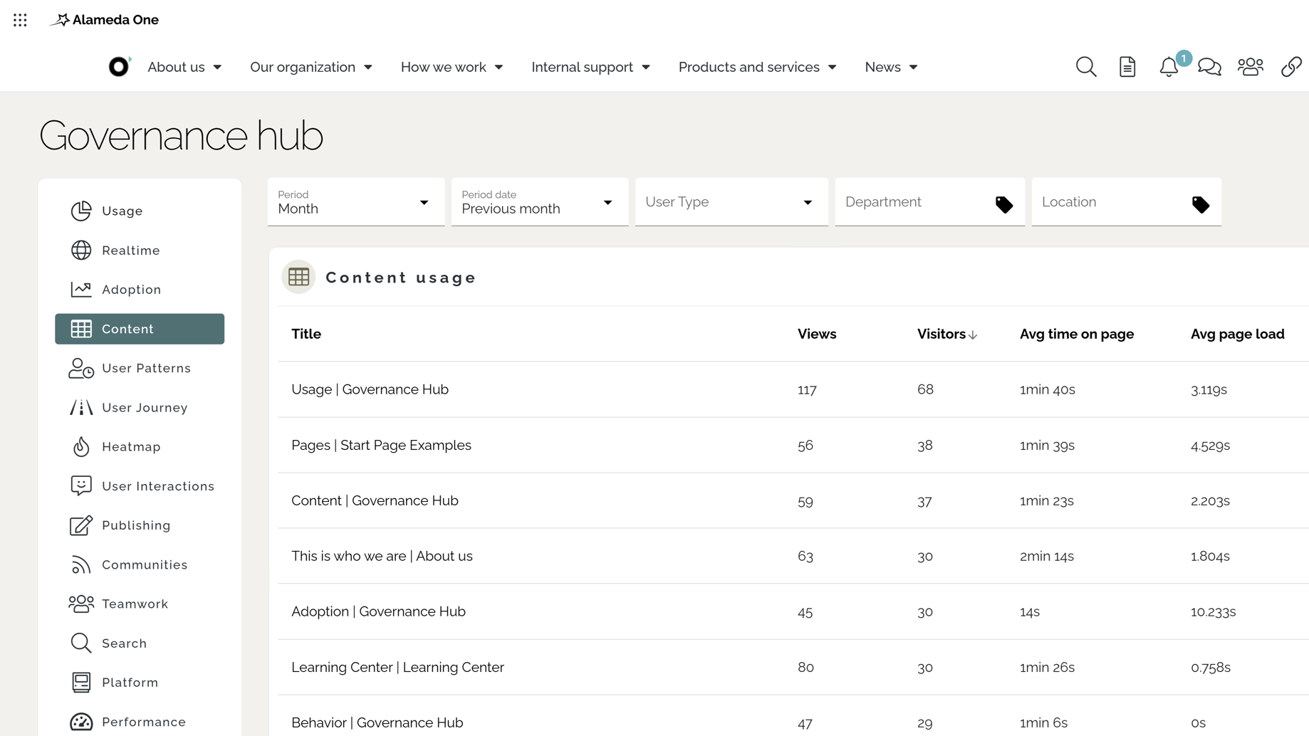Go to Teamwork section
The width and height of the screenshot is (1309, 736).
pyautogui.click(x=140, y=604)
